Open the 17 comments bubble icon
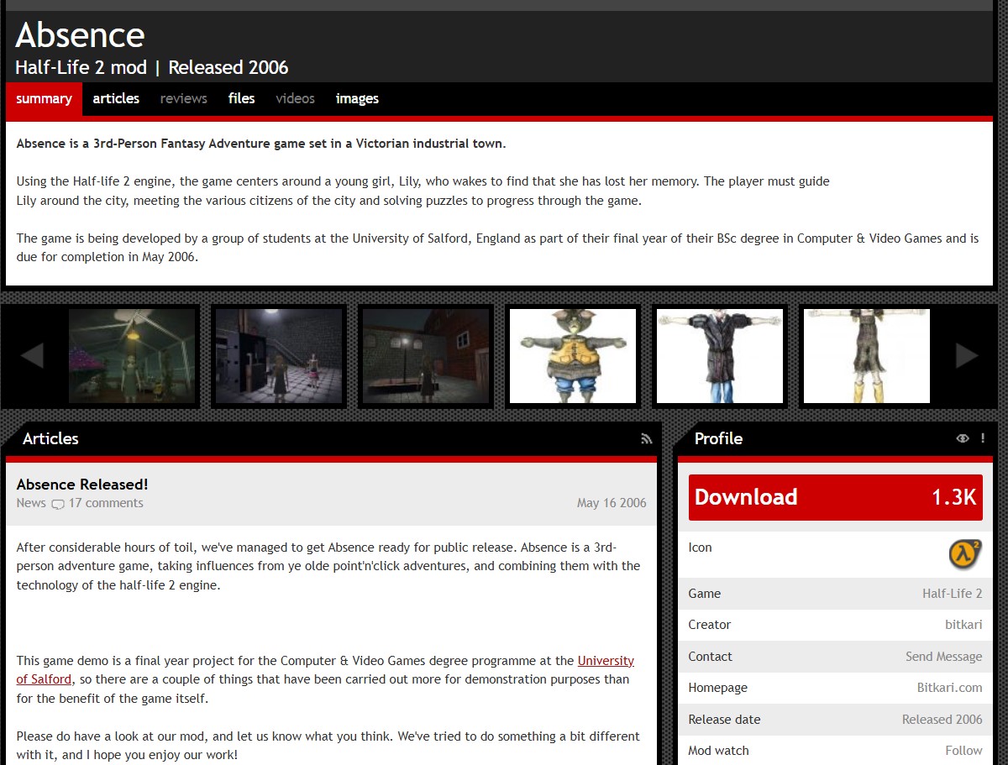 point(57,504)
